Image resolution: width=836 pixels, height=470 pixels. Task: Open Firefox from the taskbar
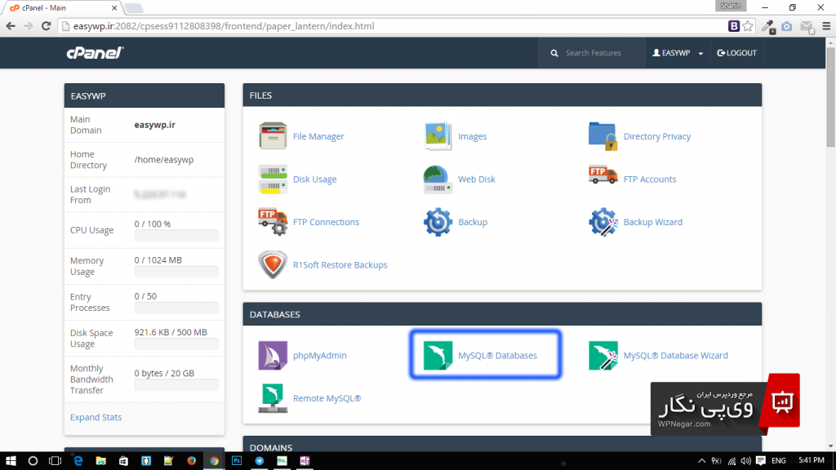[x=191, y=461]
